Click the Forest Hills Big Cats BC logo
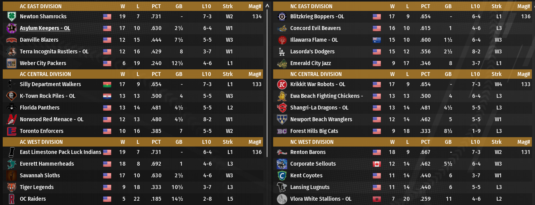The width and height of the screenshot is (535, 205). click(x=282, y=131)
